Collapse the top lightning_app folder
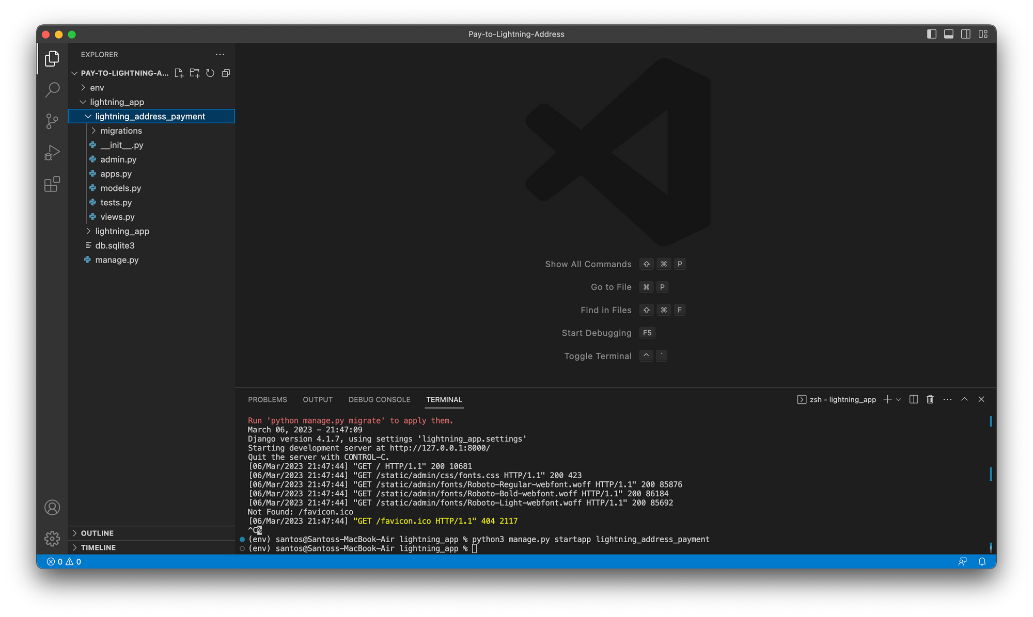Screen dimensions: 1033x617 (x=152, y=102)
